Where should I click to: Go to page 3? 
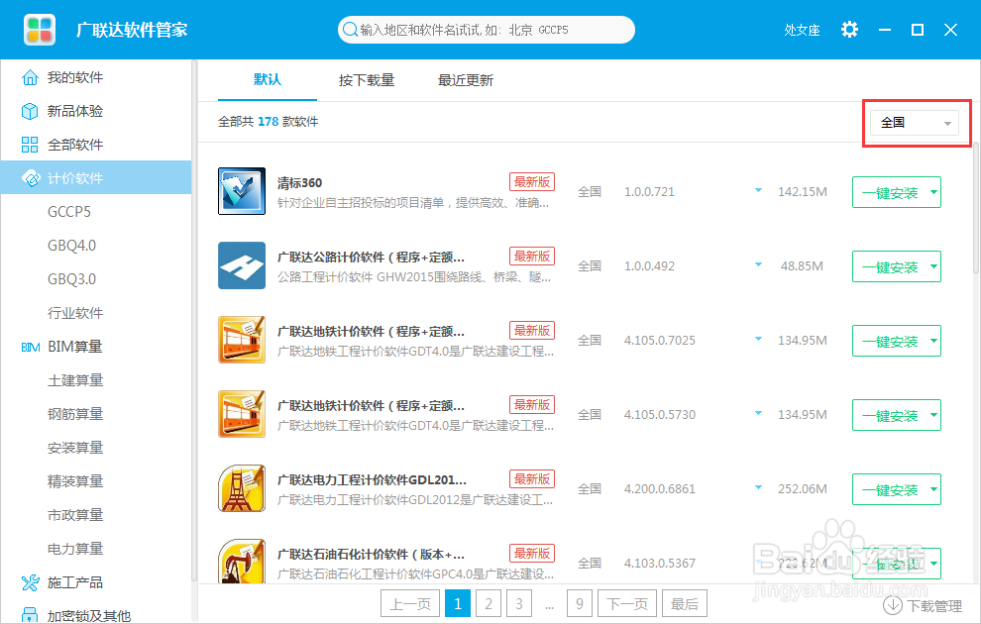[x=519, y=604]
